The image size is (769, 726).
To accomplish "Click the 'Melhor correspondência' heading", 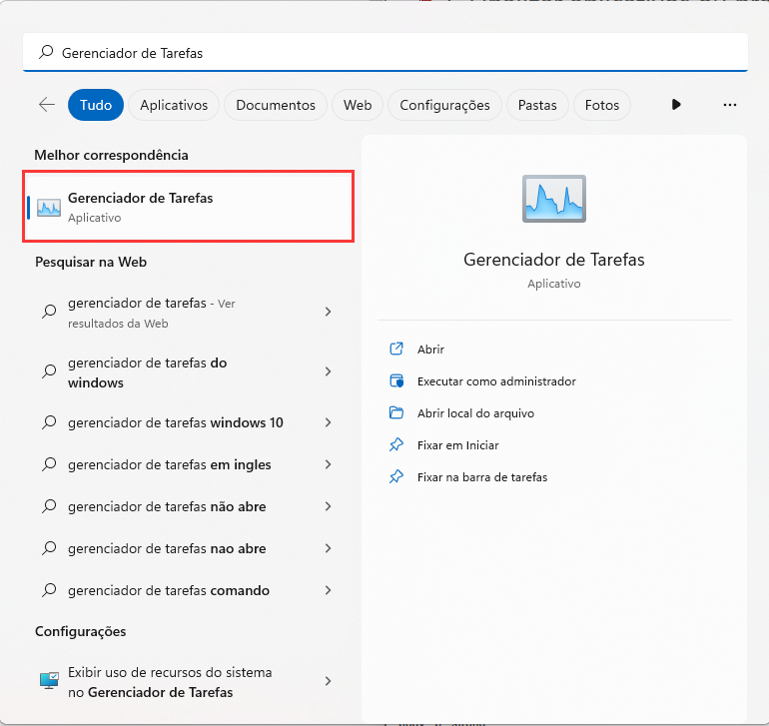I will click(x=111, y=155).
